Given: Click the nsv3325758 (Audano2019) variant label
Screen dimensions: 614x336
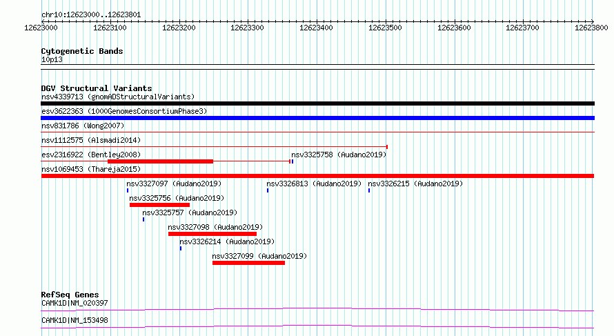Looking at the screenshot, I should (339, 155).
